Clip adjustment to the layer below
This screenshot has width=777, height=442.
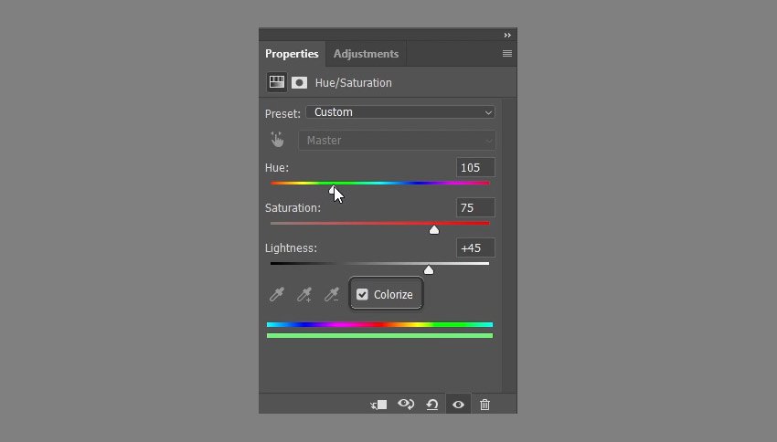tap(379, 405)
